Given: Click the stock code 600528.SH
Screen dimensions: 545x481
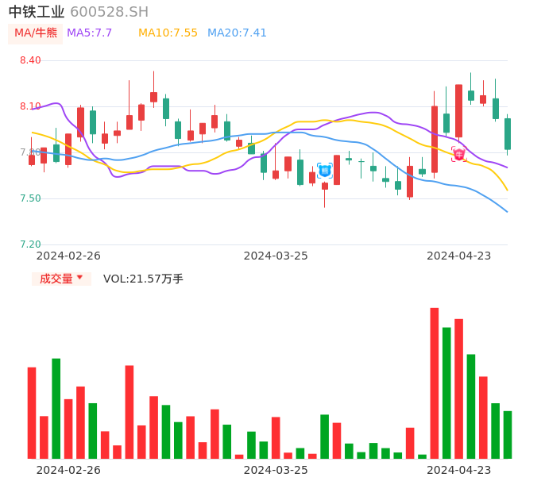Looking at the screenshot, I should (109, 12).
